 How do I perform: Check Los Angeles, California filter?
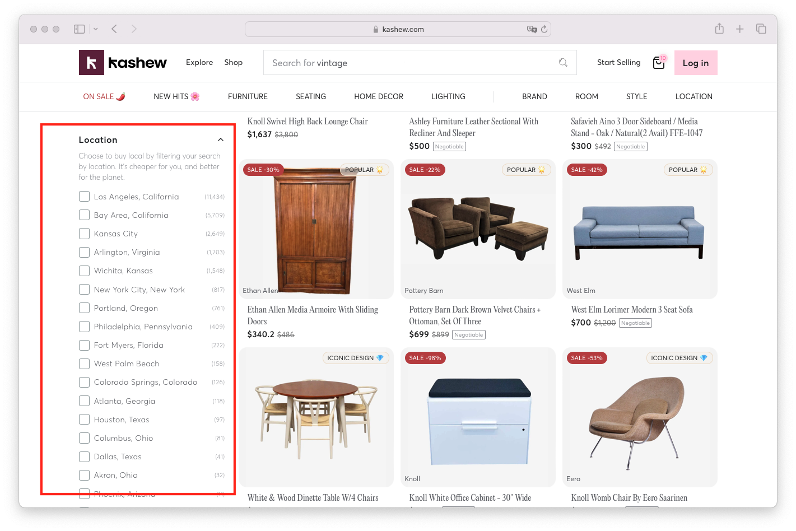pyautogui.click(x=85, y=197)
